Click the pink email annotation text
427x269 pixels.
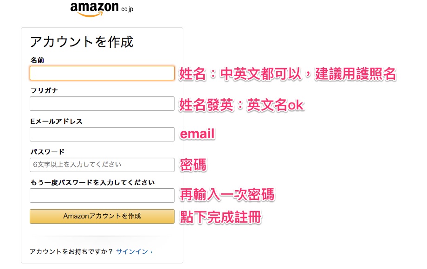click(x=197, y=134)
